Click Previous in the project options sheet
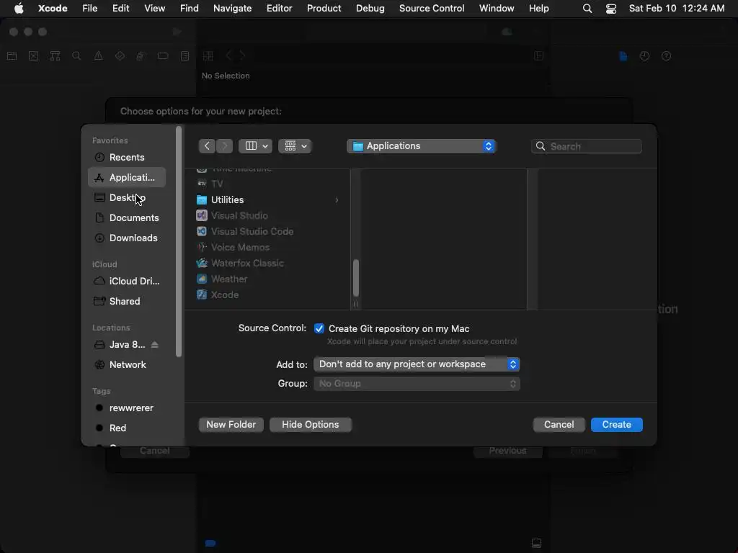 coord(507,451)
